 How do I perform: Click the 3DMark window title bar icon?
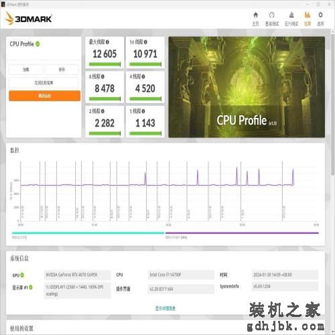click(3, 4)
